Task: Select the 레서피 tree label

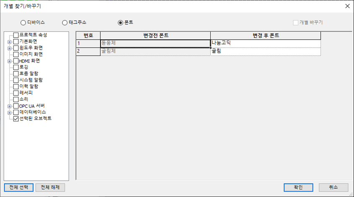Action: [x=26, y=93]
